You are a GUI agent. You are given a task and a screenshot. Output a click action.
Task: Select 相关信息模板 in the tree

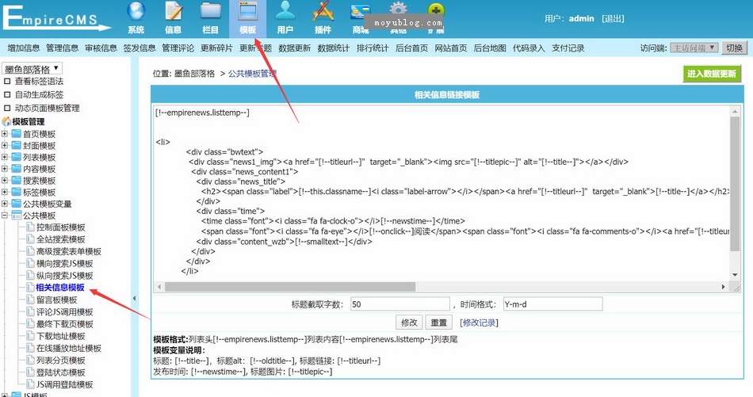pos(60,288)
